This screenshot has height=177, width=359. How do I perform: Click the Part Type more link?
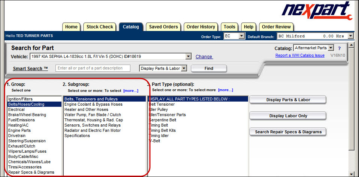point(226,90)
